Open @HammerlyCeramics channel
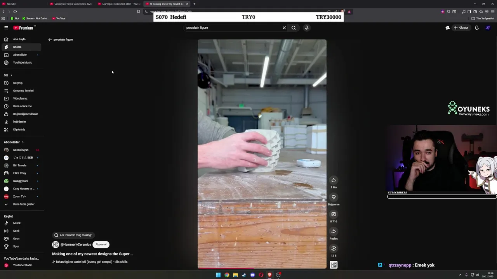Viewport: 497px width, 279px height. (x=76, y=245)
